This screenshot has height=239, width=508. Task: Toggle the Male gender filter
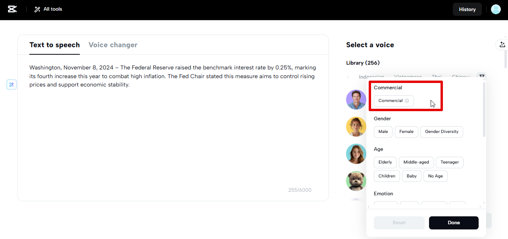(383, 132)
